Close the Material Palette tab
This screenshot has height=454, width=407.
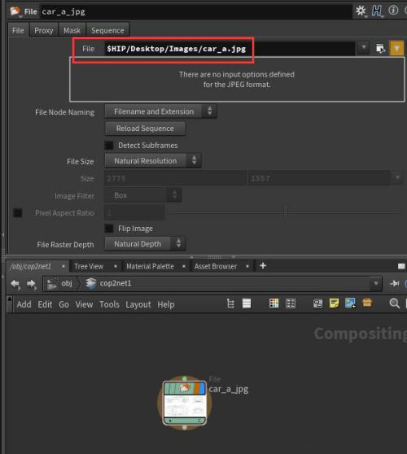pyautogui.click(x=184, y=266)
